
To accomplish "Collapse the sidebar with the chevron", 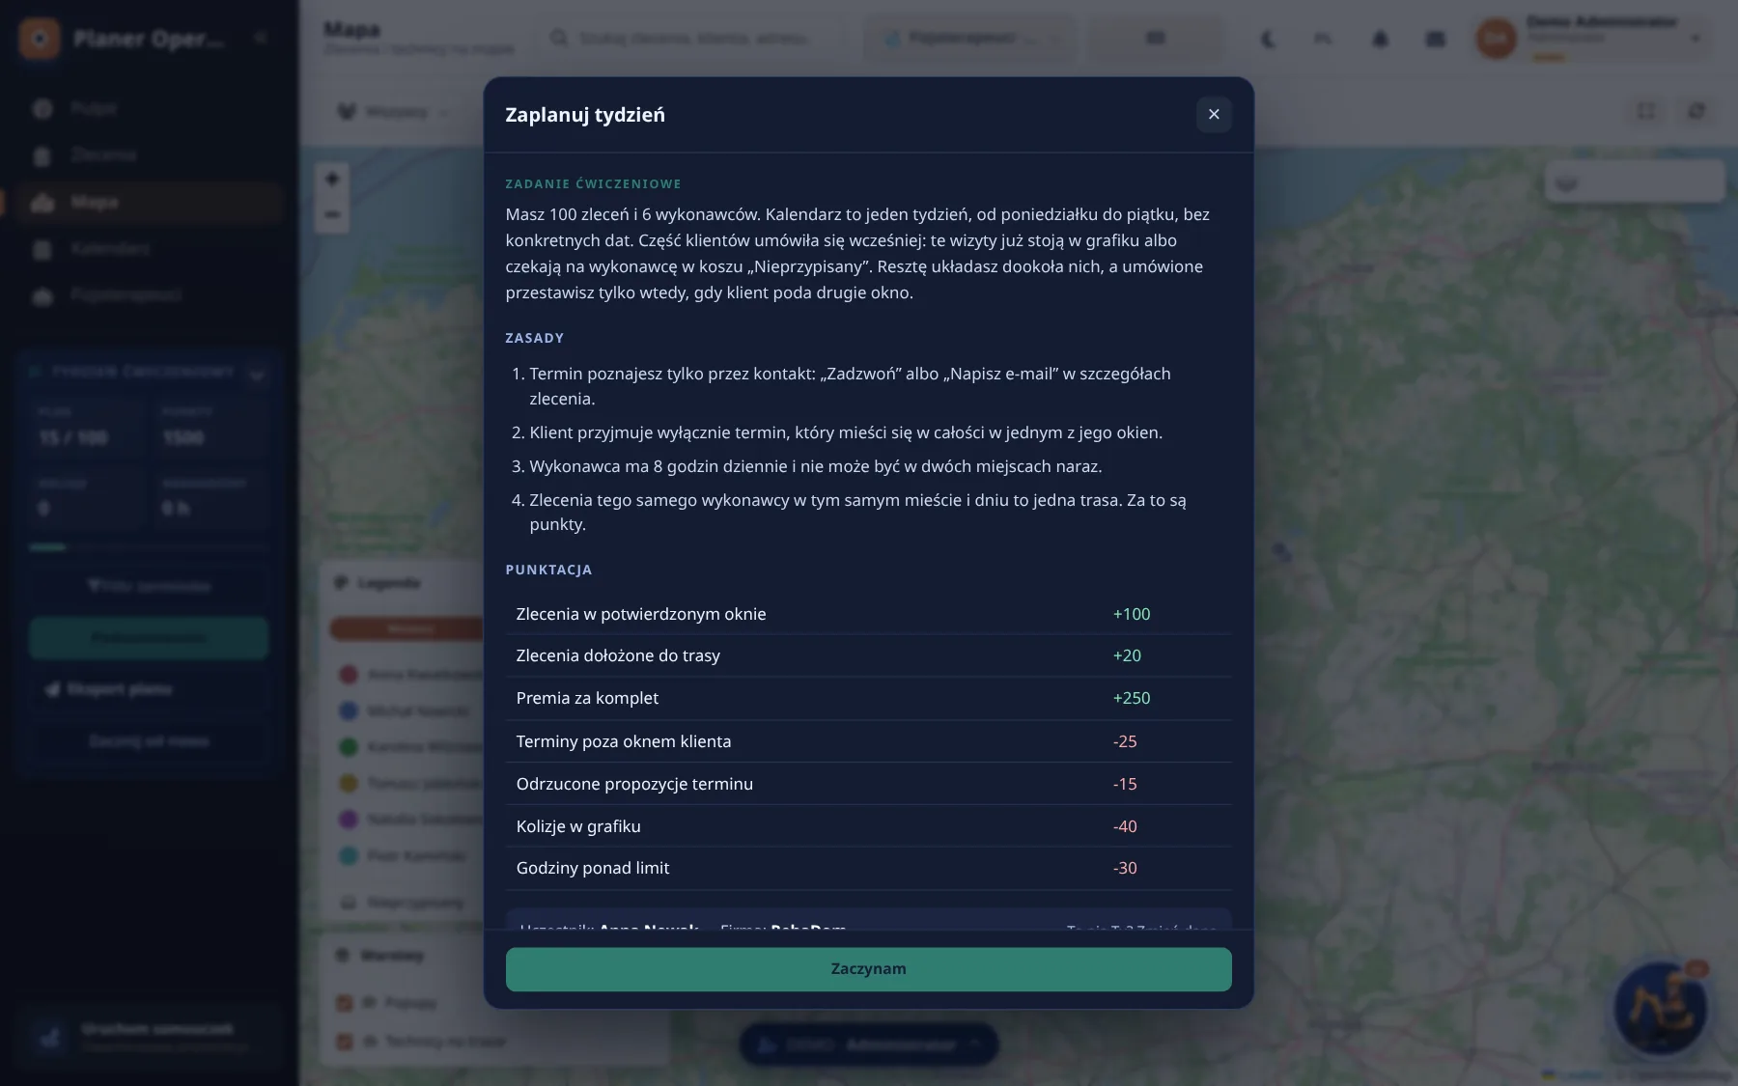I will [260, 38].
